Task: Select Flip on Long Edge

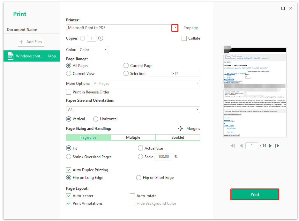Action: (69, 178)
